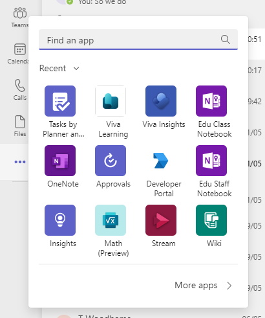Open Viva Insights app
Viewport: 265px width, 318px height.
(161, 101)
